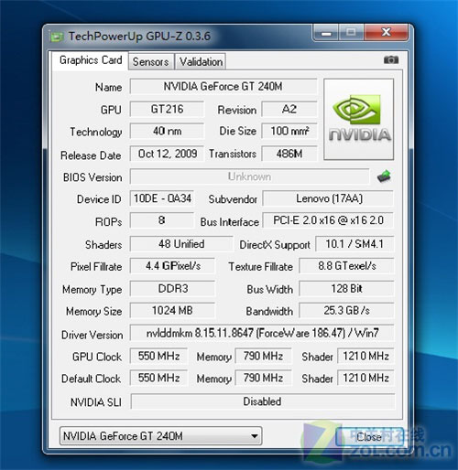458x470 pixels.
Task: Open the Validation tab
Action: point(201,61)
